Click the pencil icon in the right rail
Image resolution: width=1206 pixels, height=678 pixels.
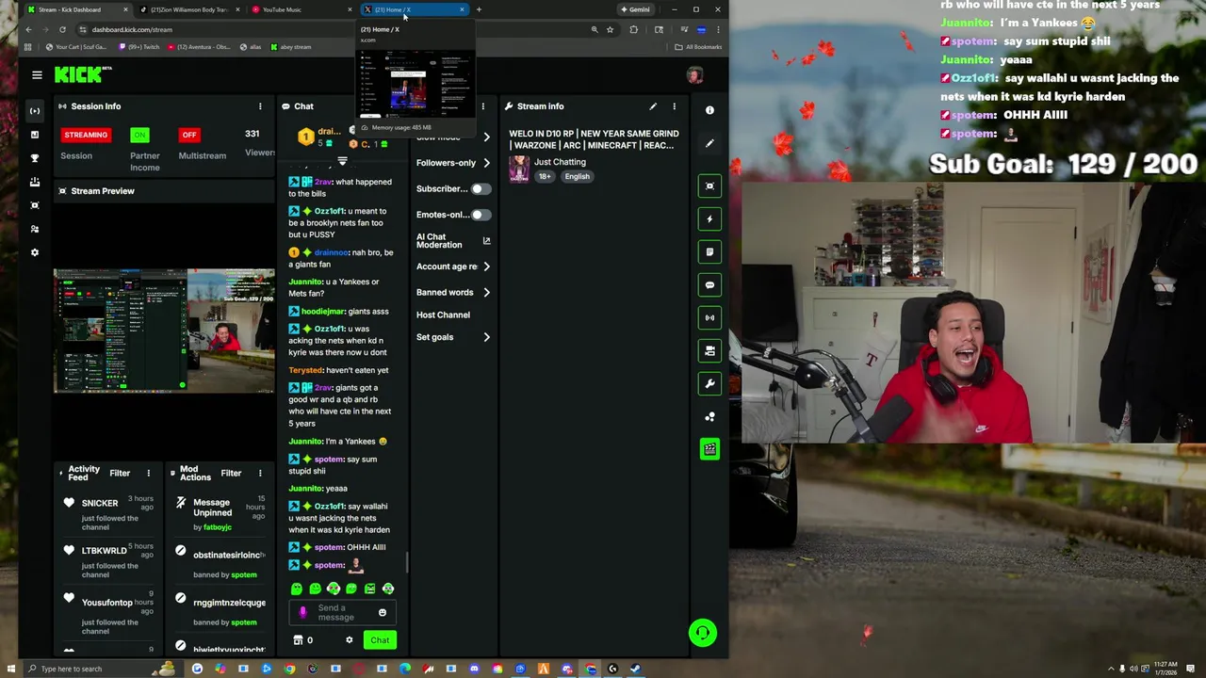coord(709,143)
